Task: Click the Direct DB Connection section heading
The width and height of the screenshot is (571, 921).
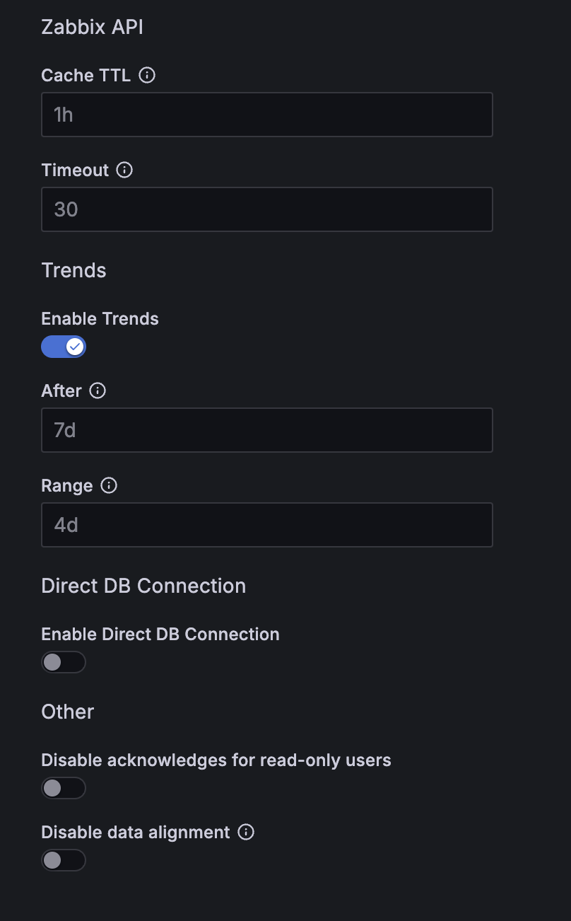Action: (143, 586)
